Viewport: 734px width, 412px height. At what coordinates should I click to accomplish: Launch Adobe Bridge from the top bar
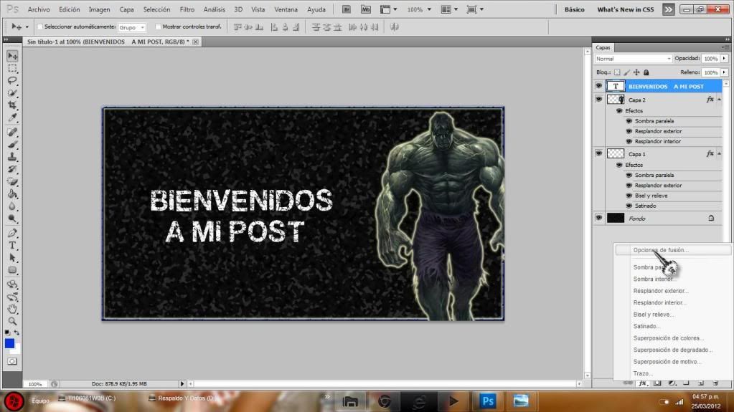[347, 9]
